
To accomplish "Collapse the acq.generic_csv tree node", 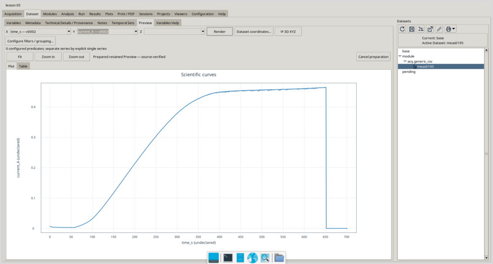I will [405, 61].
